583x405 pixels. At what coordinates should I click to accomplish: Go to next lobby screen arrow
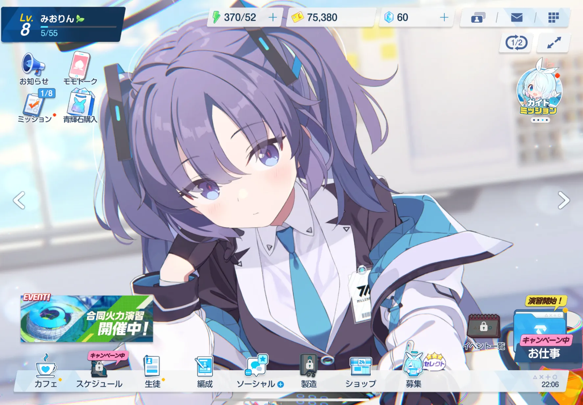tap(564, 200)
